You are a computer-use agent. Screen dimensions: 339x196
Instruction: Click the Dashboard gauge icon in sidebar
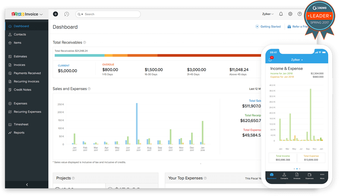pos(10,26)
